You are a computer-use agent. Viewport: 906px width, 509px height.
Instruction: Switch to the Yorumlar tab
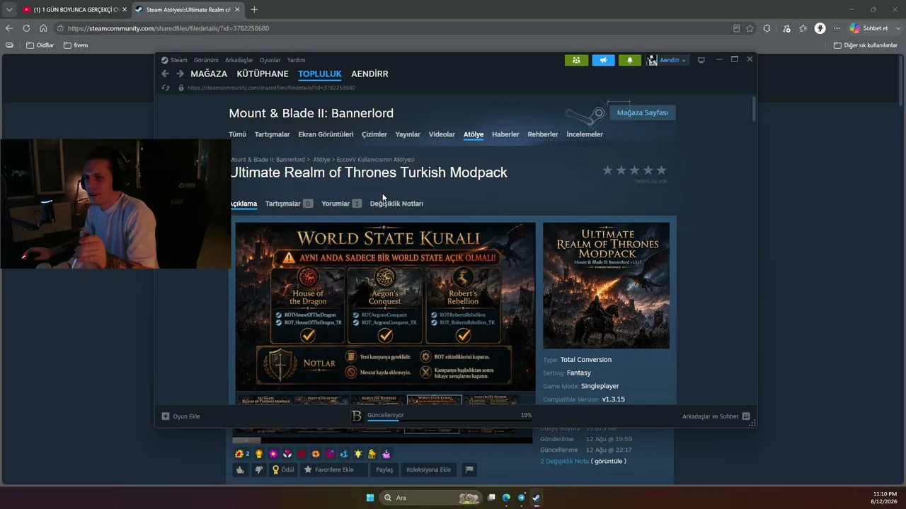(341, 204)
